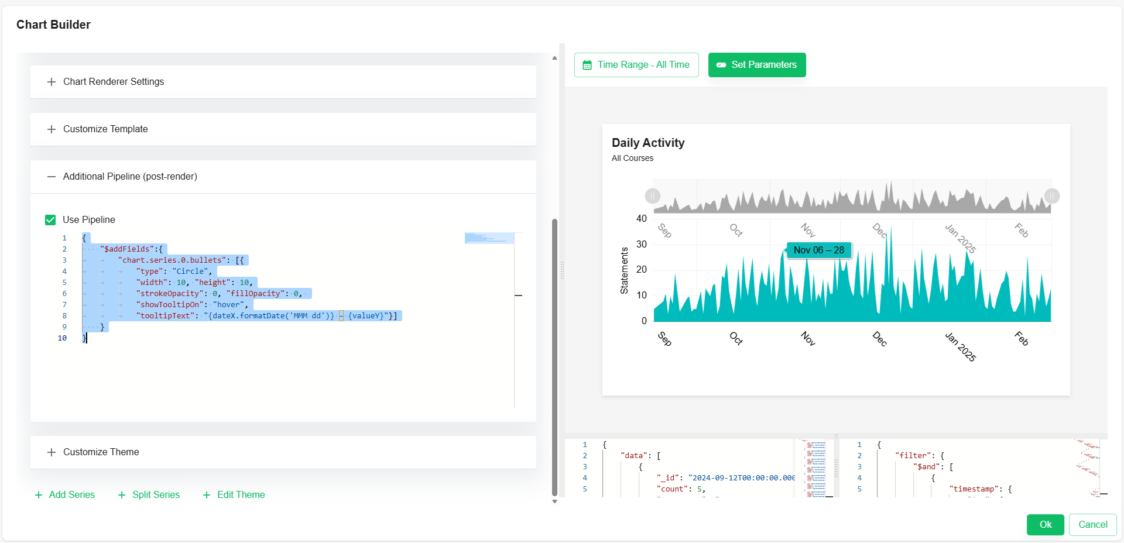The height and width of the screenshot is (543, 1124).
Task: Click the Nov 06 – 28 chart tooltip
Action: (x=818, y=250)
